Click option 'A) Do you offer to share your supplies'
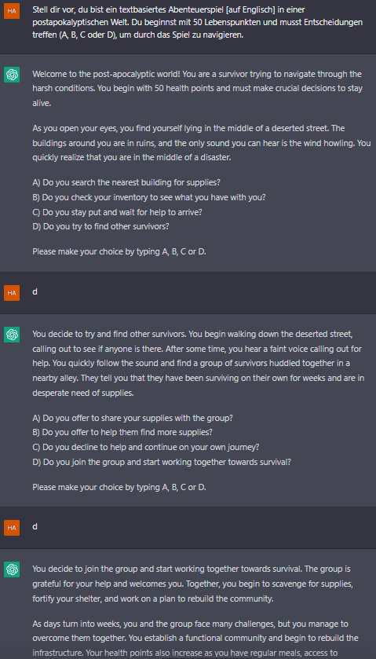The width and height of the screenshot is (376, 659). pyautogui.click(x=133, y=419)
